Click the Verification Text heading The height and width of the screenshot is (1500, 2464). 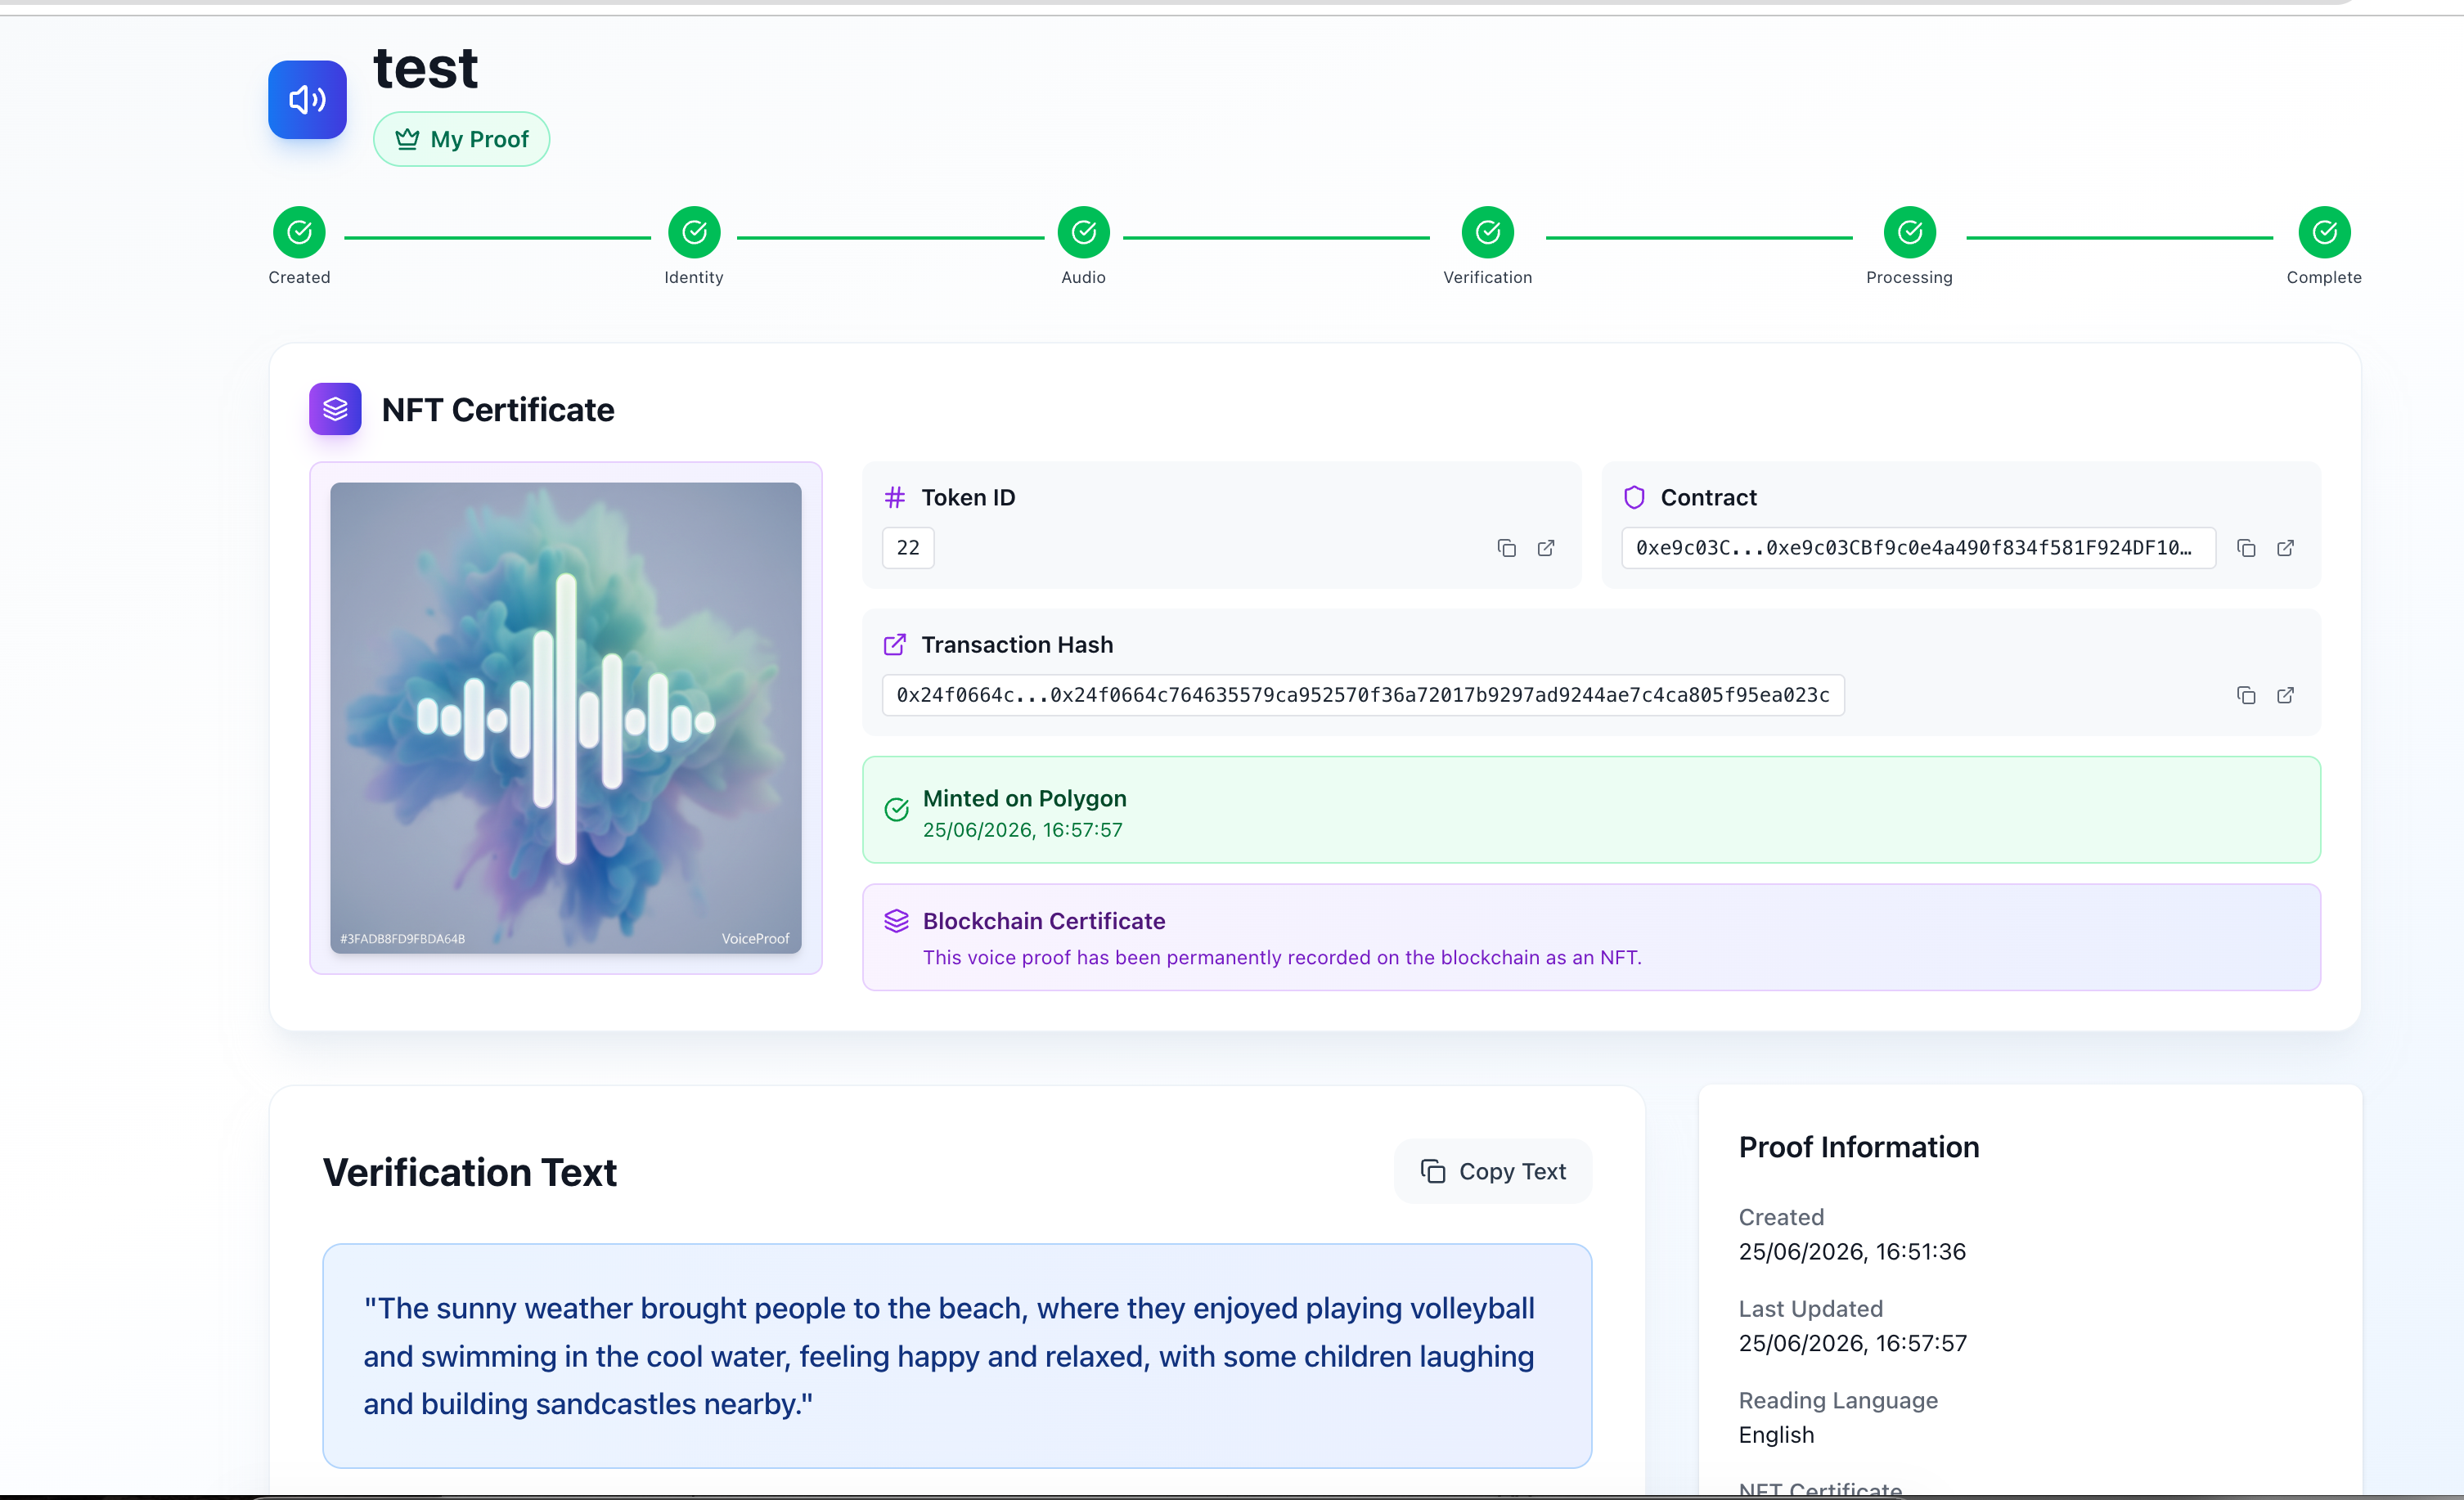[470, 1172]
